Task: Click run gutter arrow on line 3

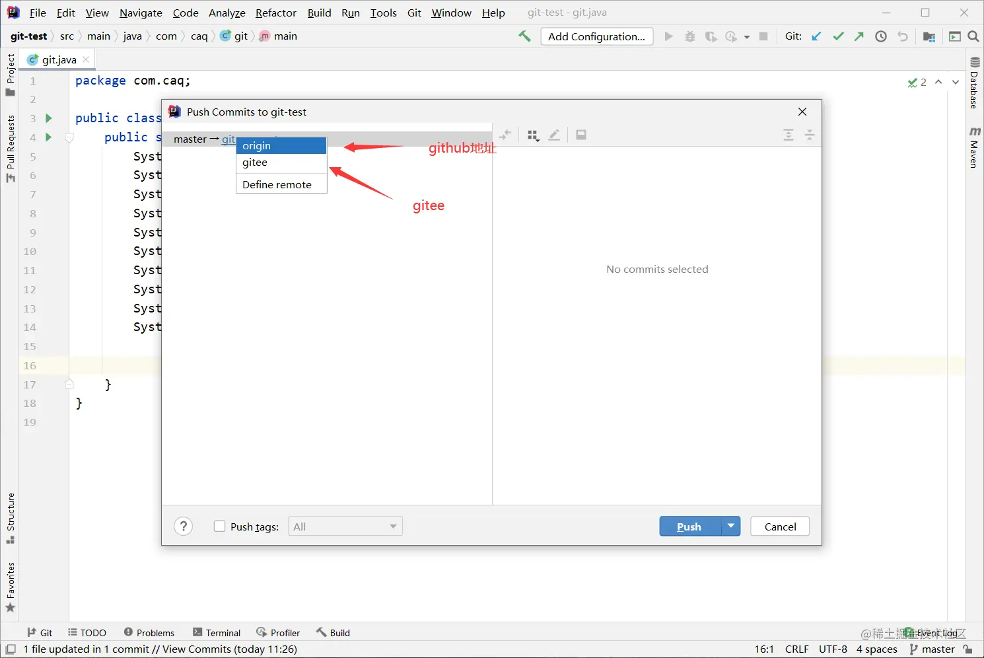Action: [x=48, y=118]
